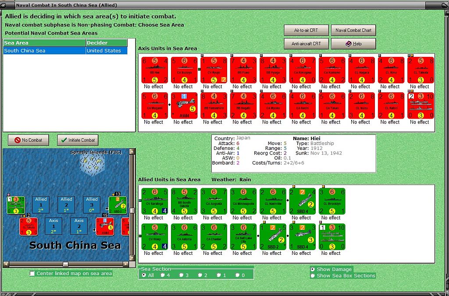The height and width of the screenshot is (296, 449).
Task: Open Help
Action: (x=353, y=44)
